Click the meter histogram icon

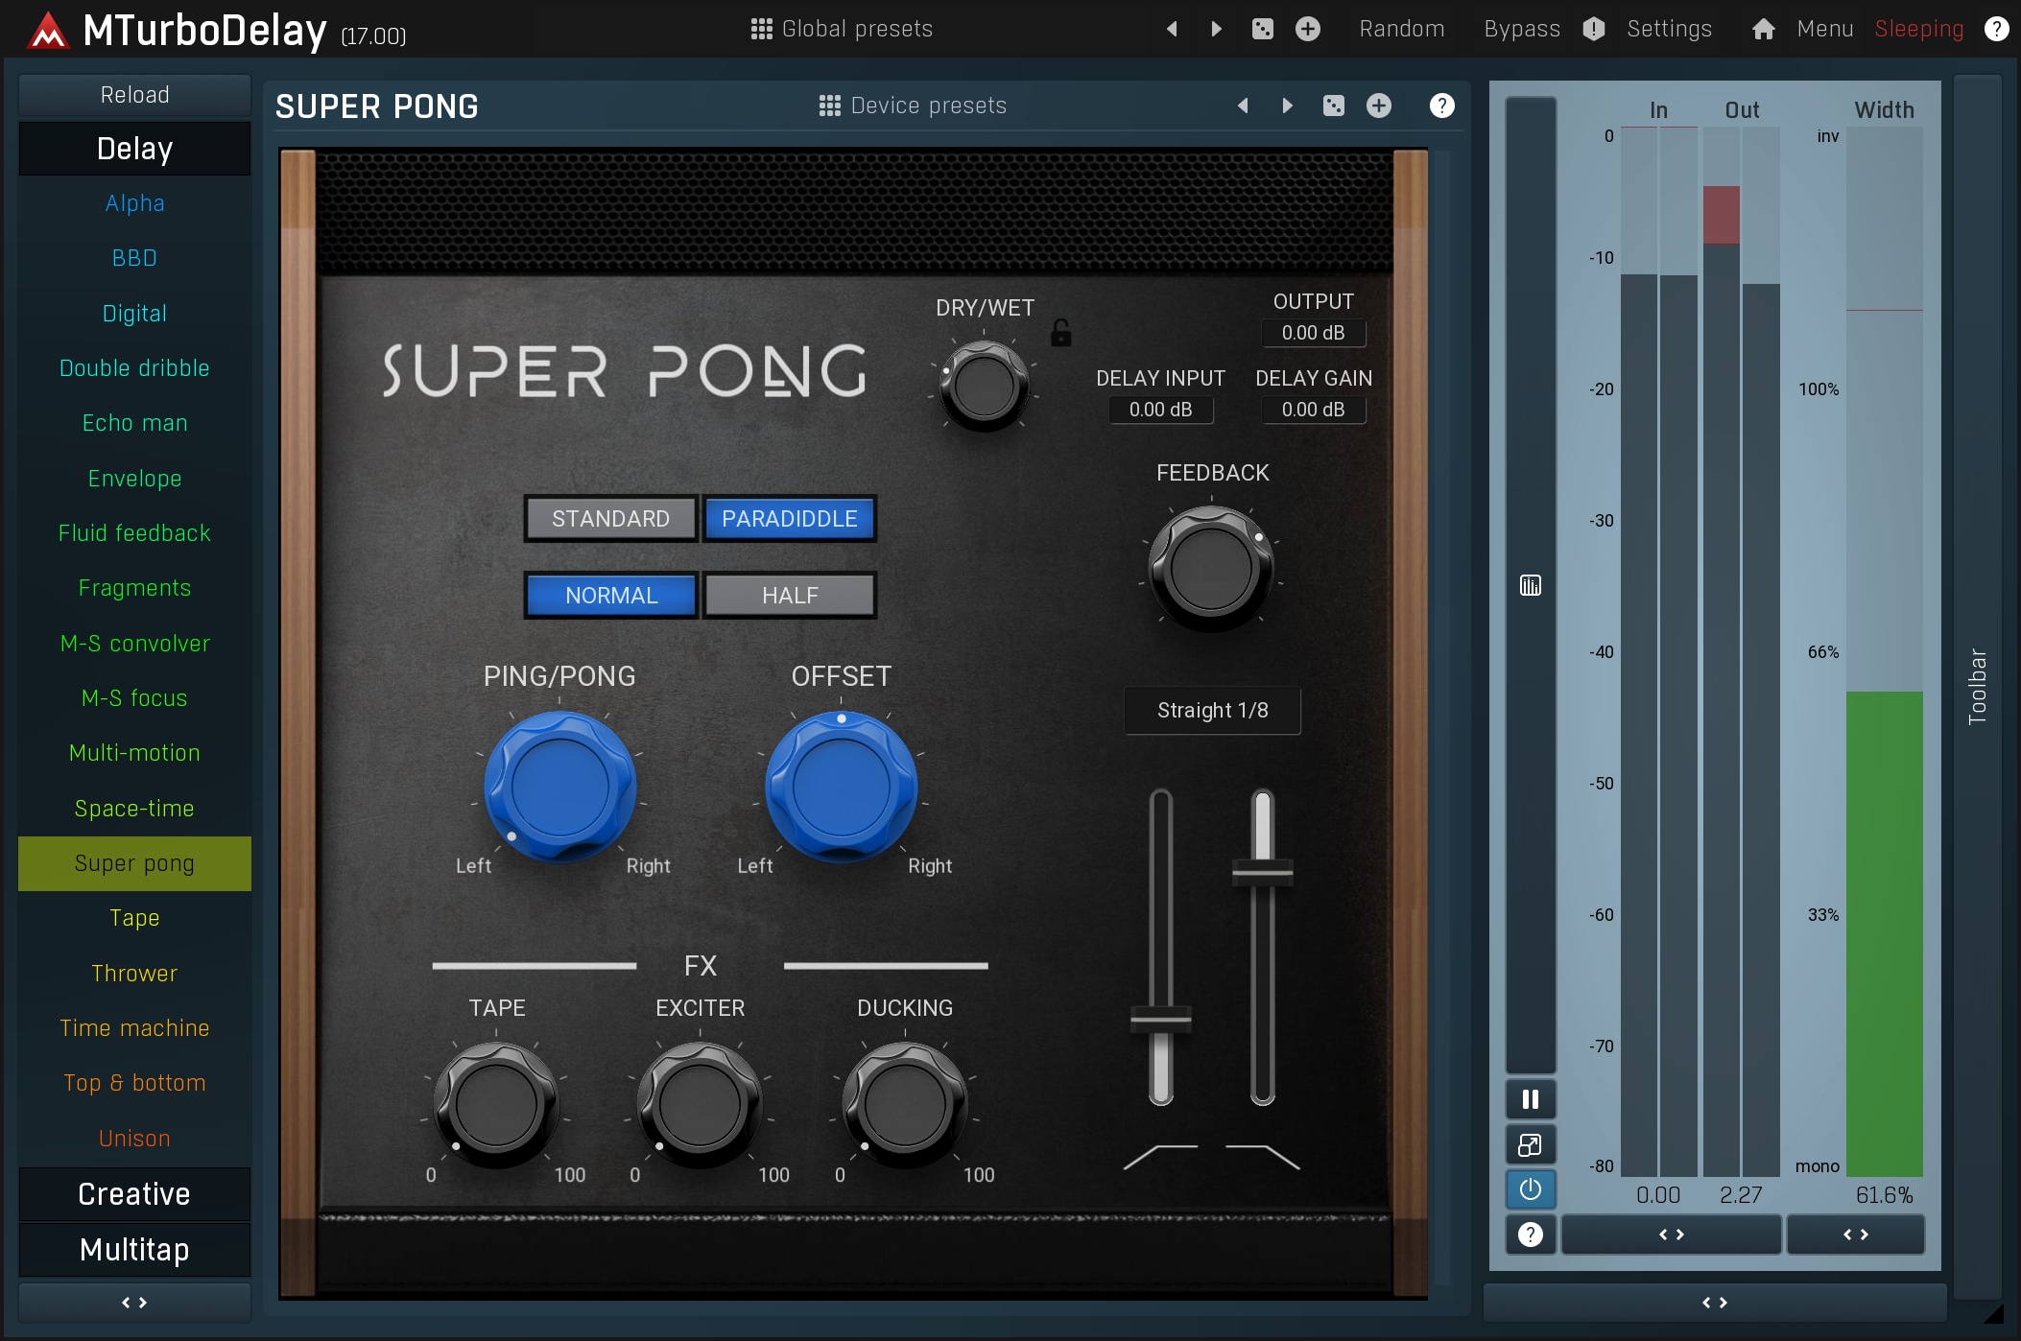click(x=1530, y=585)
